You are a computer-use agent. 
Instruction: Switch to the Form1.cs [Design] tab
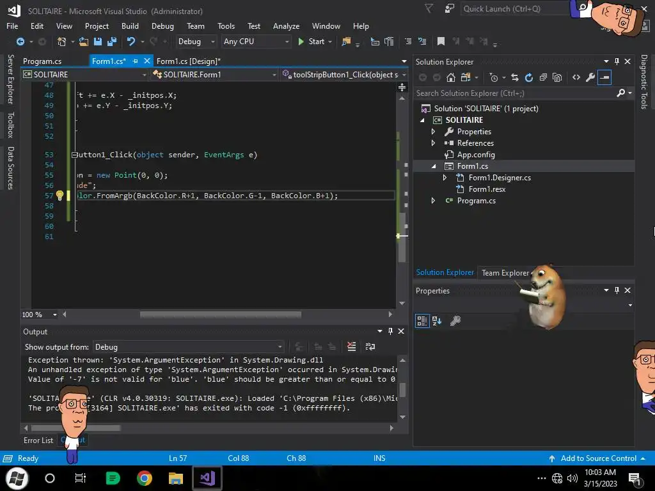[189, 61]
